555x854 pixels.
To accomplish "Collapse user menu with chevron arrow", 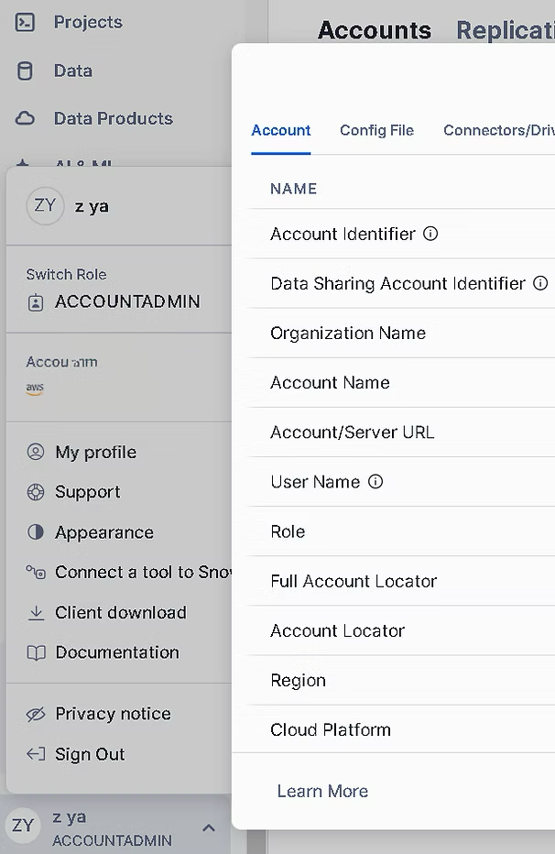I will pyautogui.click(x=209, y=827).
